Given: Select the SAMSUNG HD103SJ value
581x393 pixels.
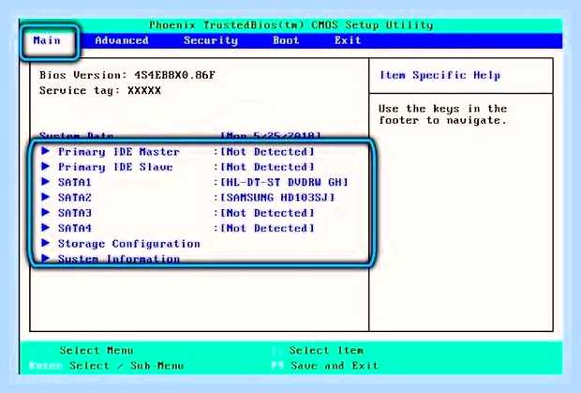Looking at the screenshot, I should click(277, 198).
